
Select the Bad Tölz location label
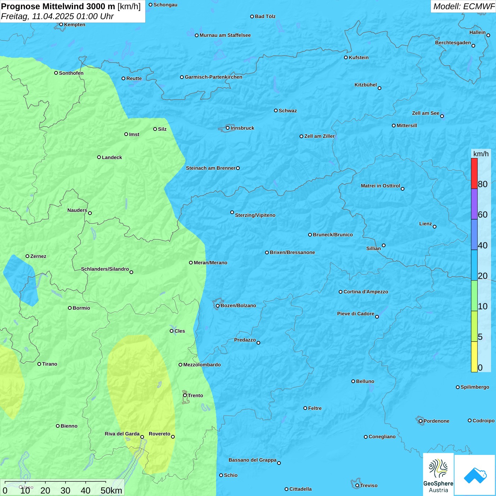tap(265, 16)
